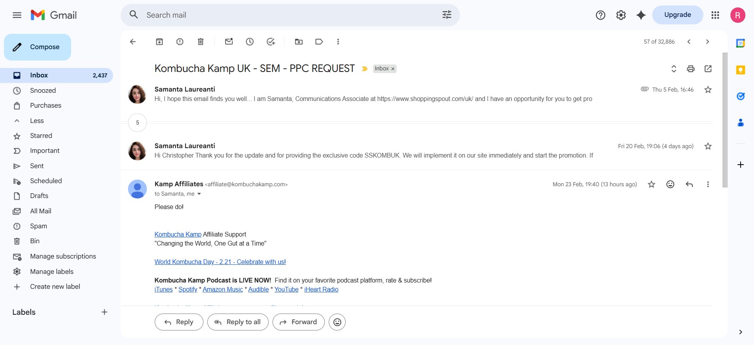This screenshot has width=754, height=345.
Task: Snooze this conversation
Action: pyautogui.click(x=250, y=42)
